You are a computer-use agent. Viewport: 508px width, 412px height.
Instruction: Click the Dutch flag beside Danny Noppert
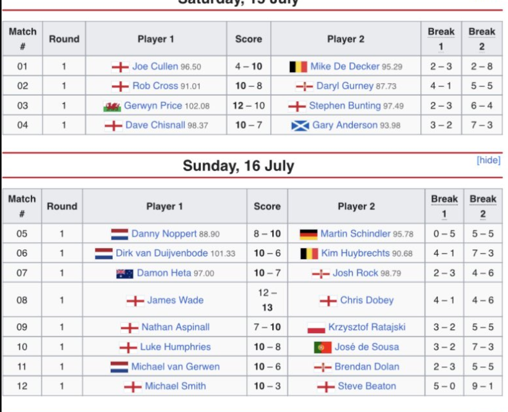click(x=119, y=234)
